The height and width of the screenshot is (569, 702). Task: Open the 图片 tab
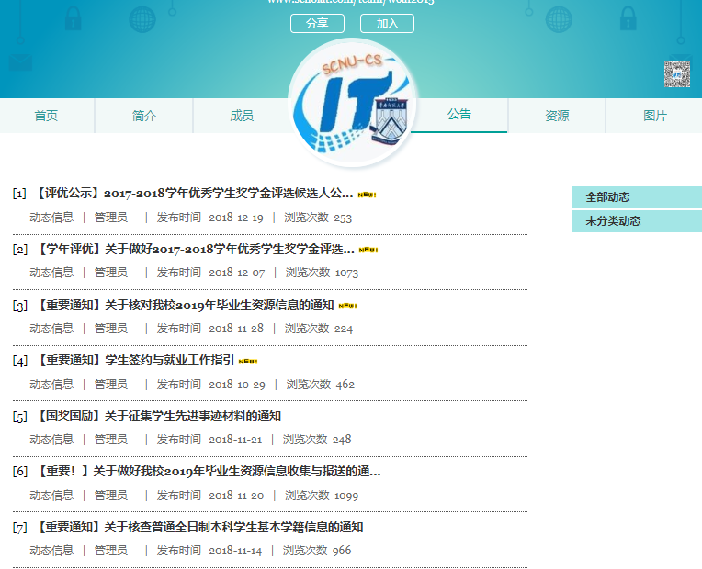coord(654,116)
